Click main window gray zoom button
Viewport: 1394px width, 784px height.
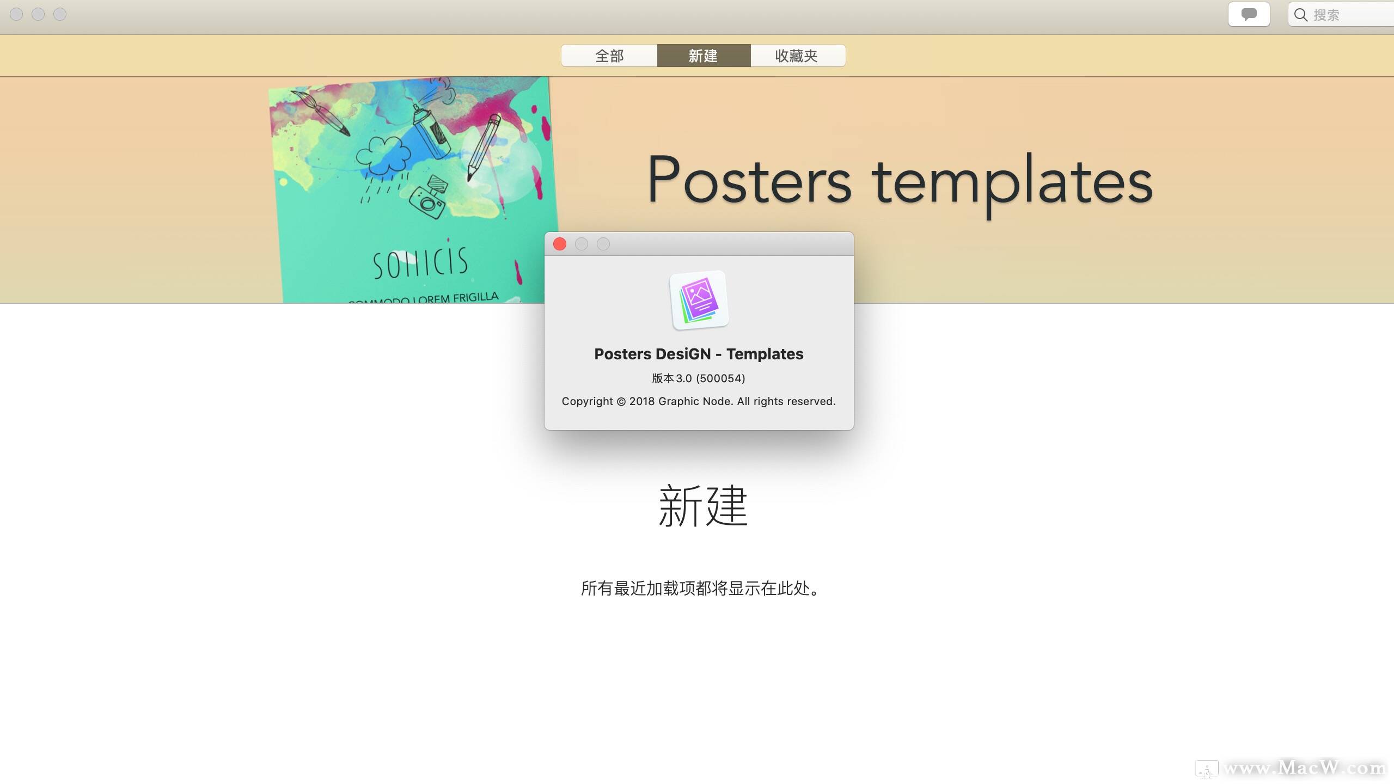click(x=60, y=14)
